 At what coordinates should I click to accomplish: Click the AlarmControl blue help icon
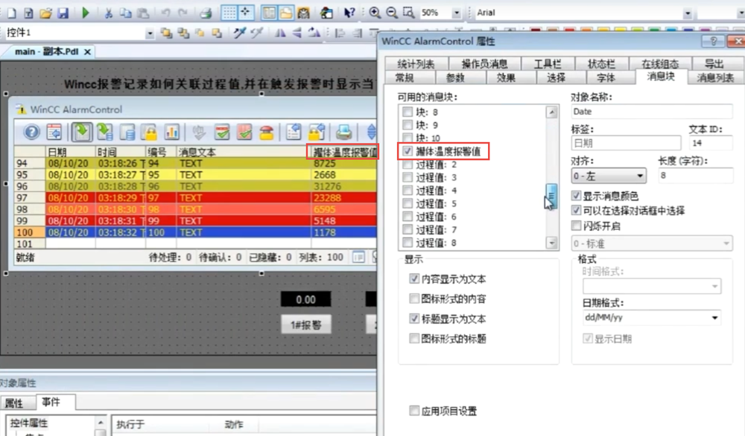pyautogui.click(x=31, y=132)
